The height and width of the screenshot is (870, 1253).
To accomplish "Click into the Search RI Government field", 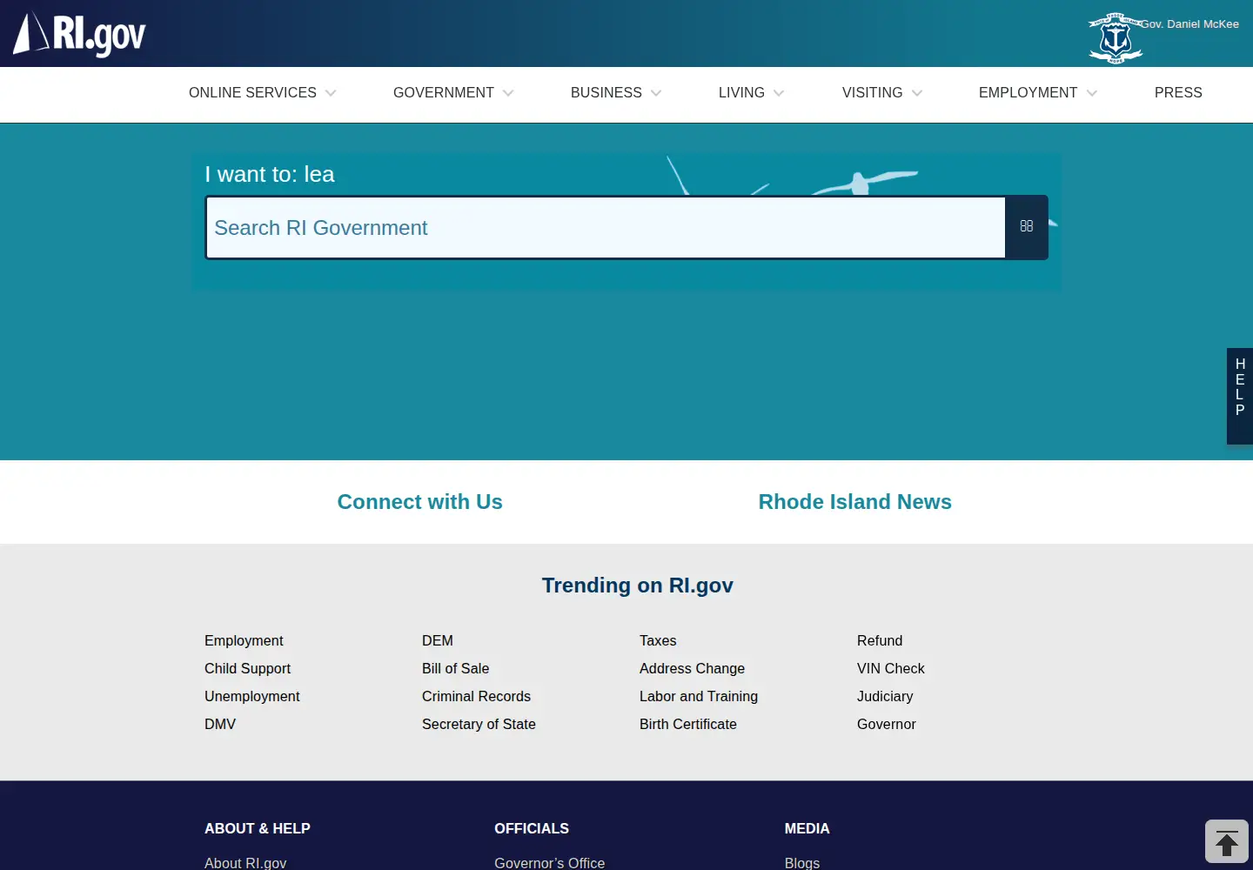I will point(606,228).
